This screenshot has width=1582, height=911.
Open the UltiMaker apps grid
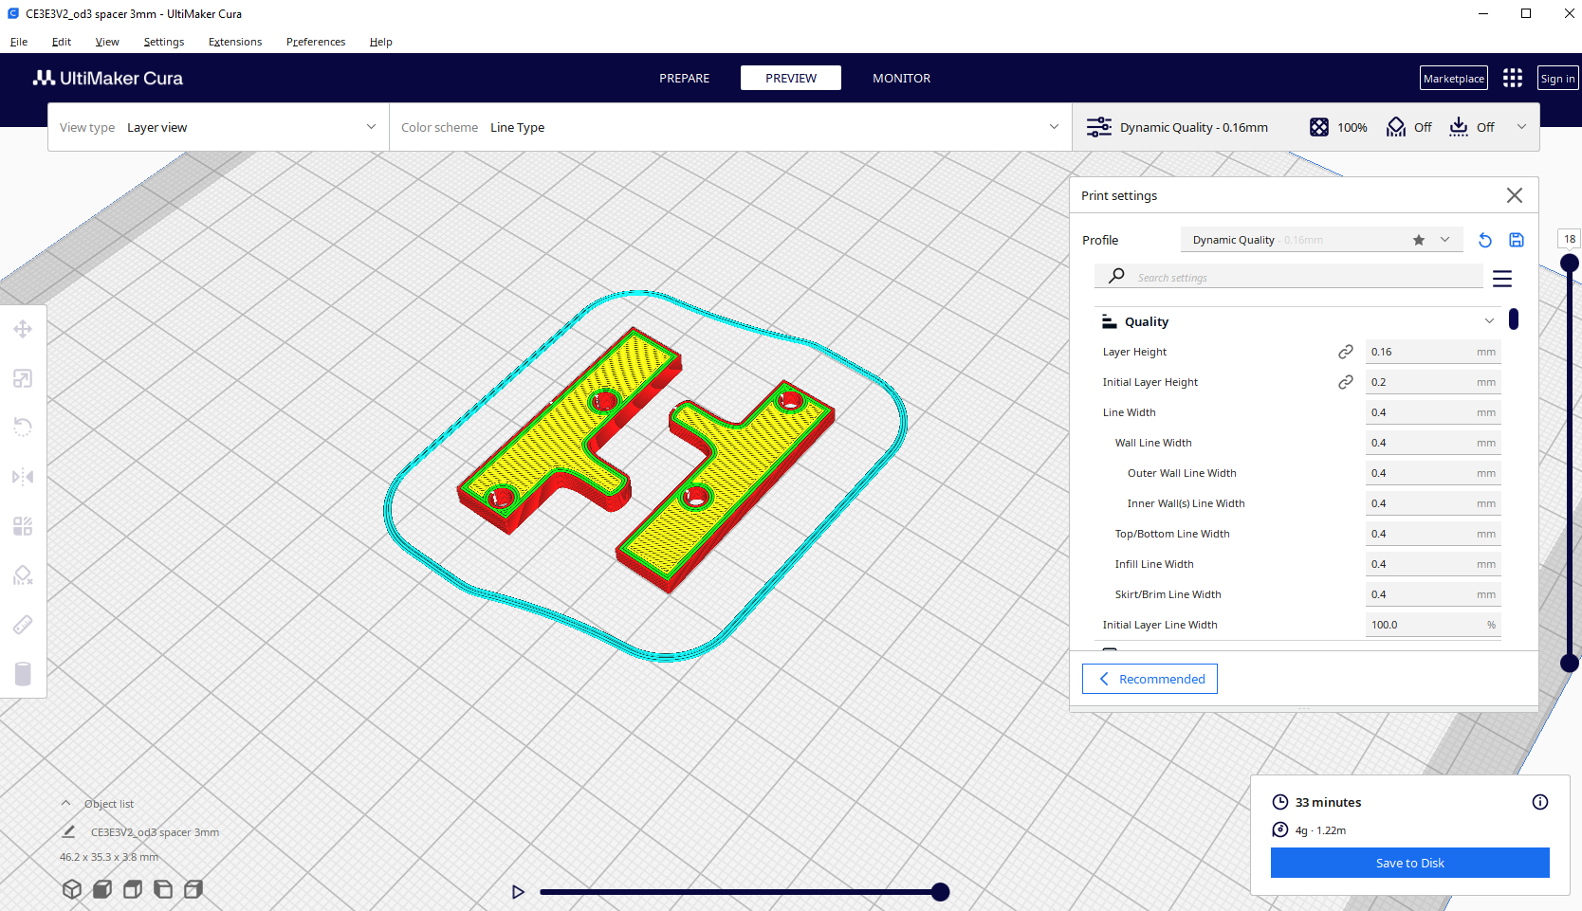pos(1513,78)
